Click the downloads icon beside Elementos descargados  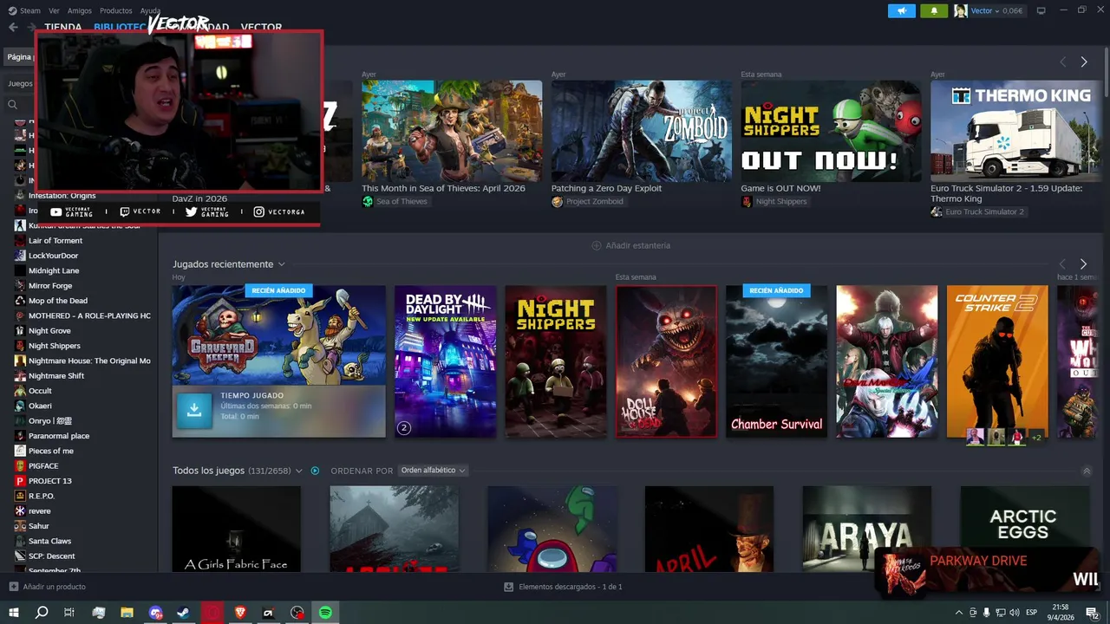[509, 587]
